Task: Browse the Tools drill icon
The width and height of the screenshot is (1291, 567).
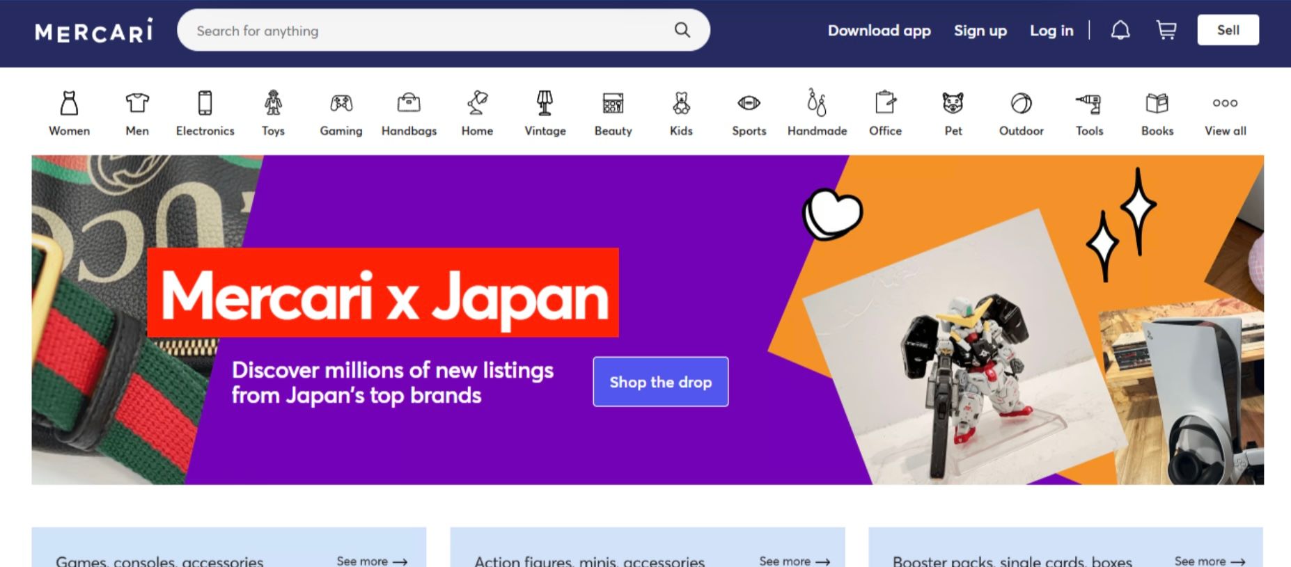Action: point(1089,103)
